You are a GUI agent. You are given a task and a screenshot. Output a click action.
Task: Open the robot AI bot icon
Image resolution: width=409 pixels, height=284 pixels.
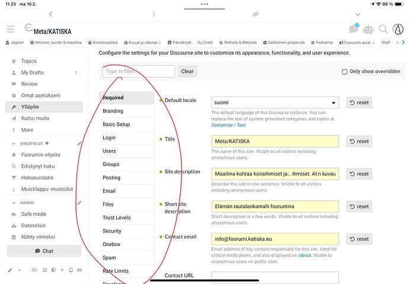368,29
